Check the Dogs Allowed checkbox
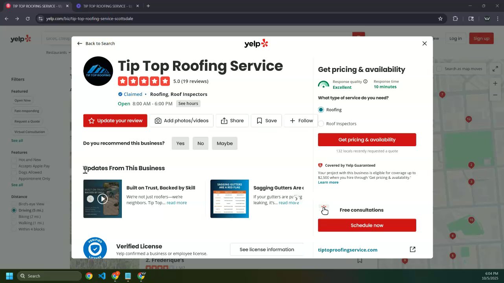 tap(14, 173)
